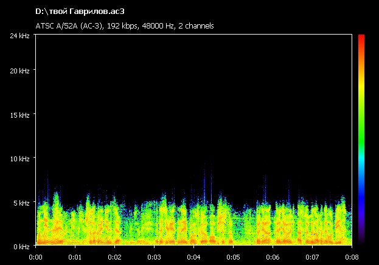The height and width of the screenshot is (265, 379).
Task: Click the '0:05' time axis label
Action: pyautogui.click(x=233, y=257)
